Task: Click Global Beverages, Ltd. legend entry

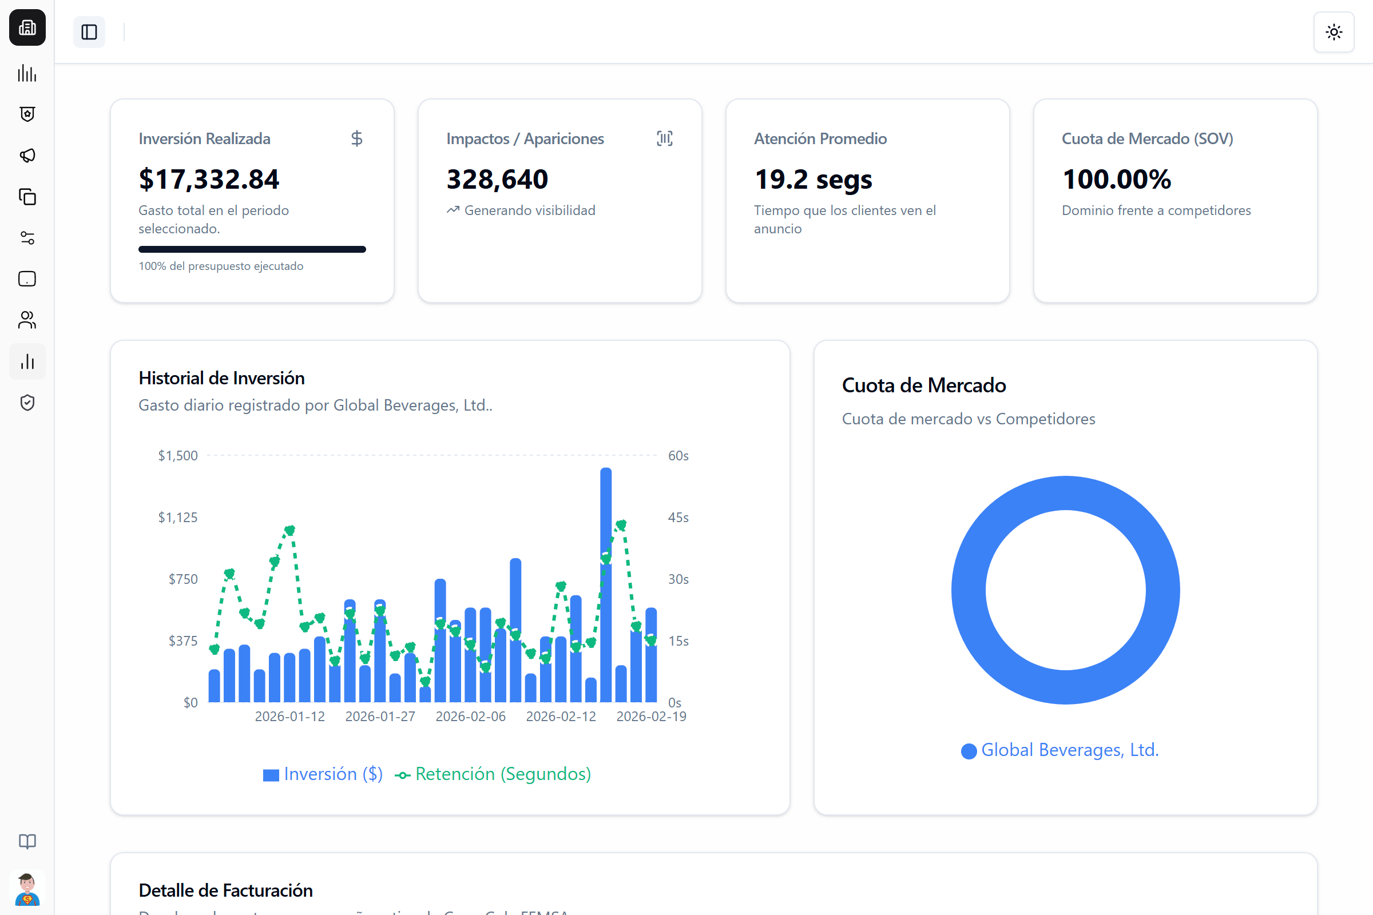Action: (1059, 750)
